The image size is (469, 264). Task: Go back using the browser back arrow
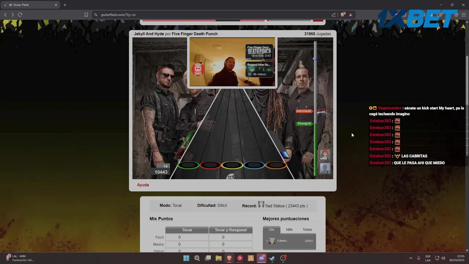click(x=5, y=15)
